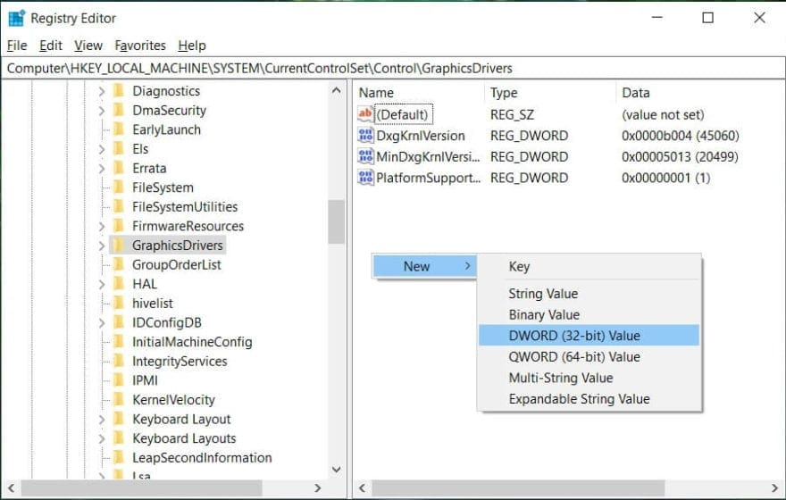This screenshot has height=500, width=786.
Task: Click the KernelVelocity folder icon
Action: 119,400
